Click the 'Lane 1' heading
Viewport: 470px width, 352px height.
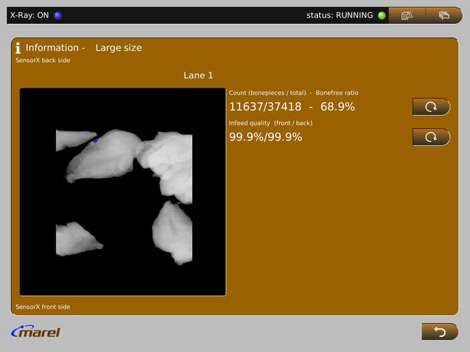click(198, 75)
